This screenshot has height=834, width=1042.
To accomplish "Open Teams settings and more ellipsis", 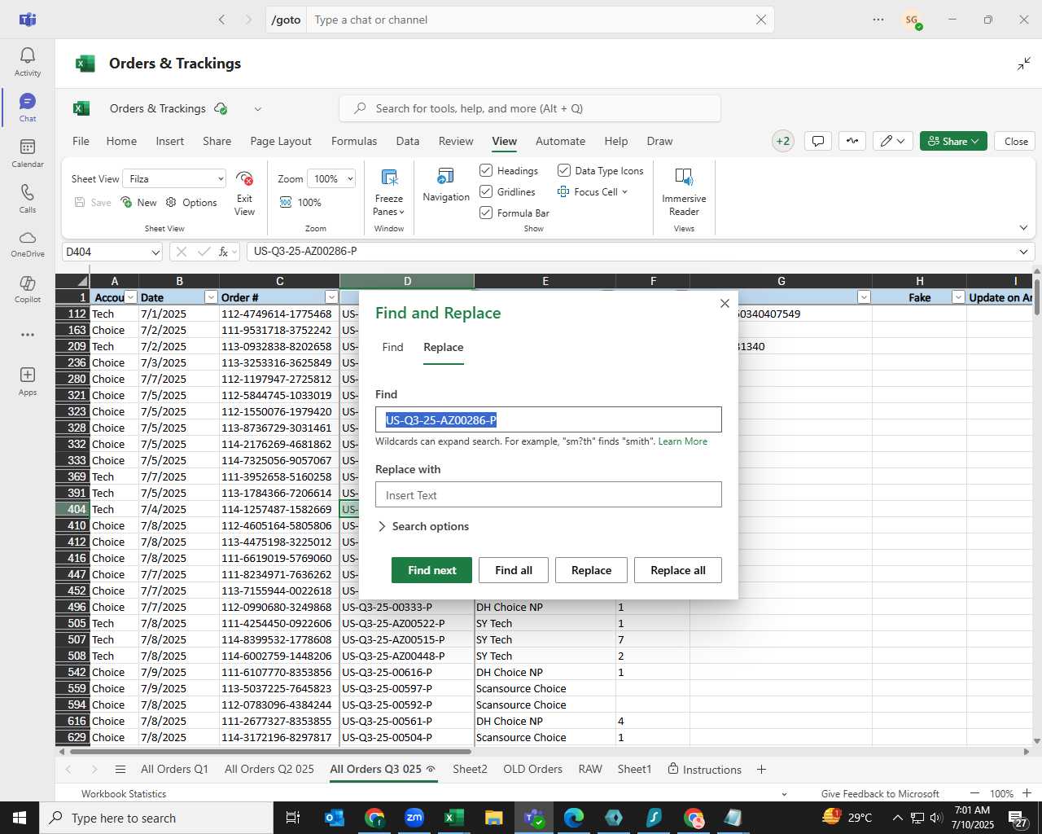I will (x=878, y=20).
